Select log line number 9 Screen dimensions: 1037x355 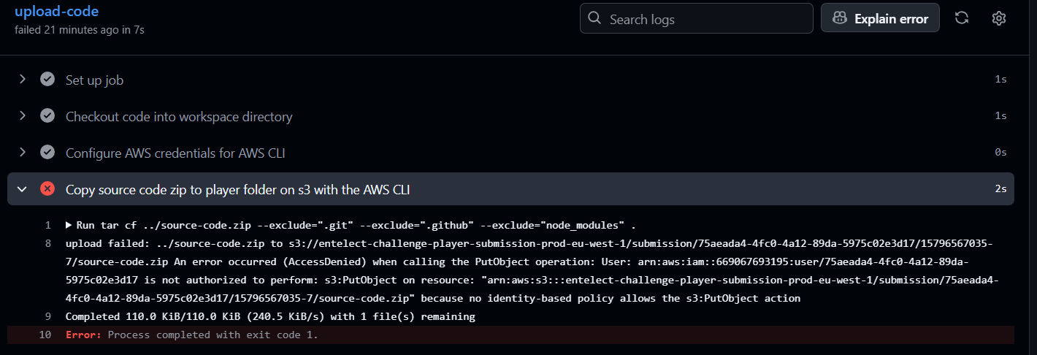click(48, 316)
